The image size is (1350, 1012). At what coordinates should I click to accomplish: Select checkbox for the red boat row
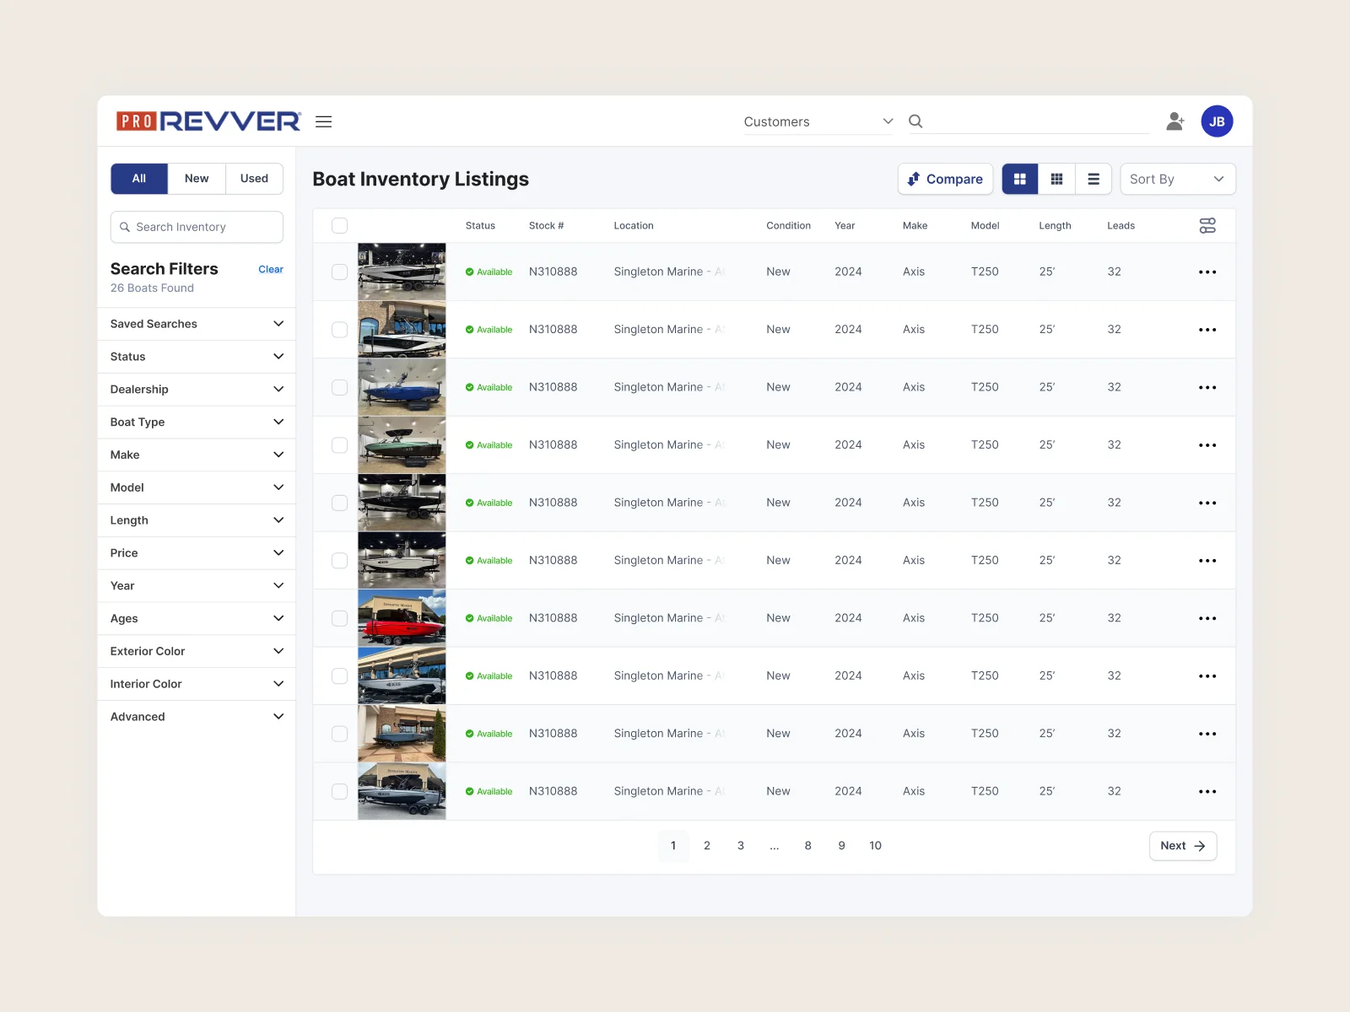click(x=339, y=618)
